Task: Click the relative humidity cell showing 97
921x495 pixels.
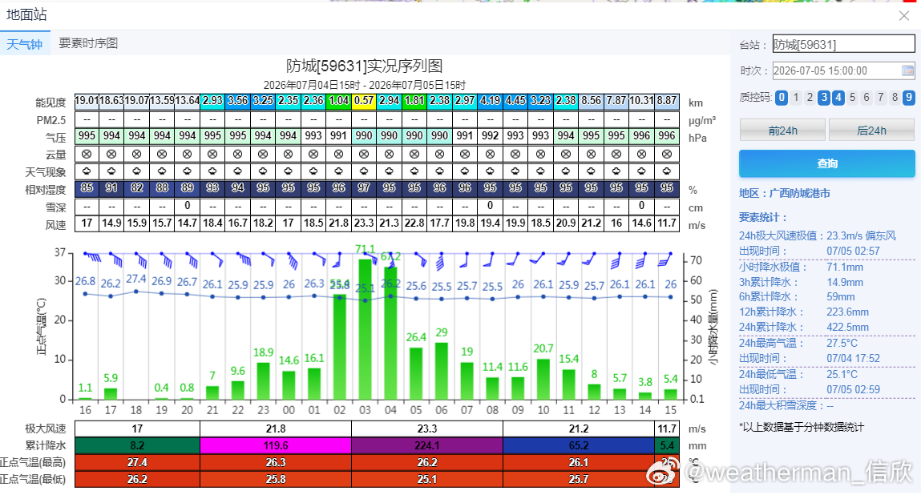Action: tap(364, 188)
